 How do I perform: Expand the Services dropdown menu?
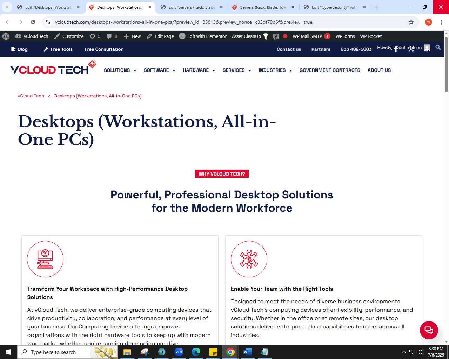tap(237, 70)
